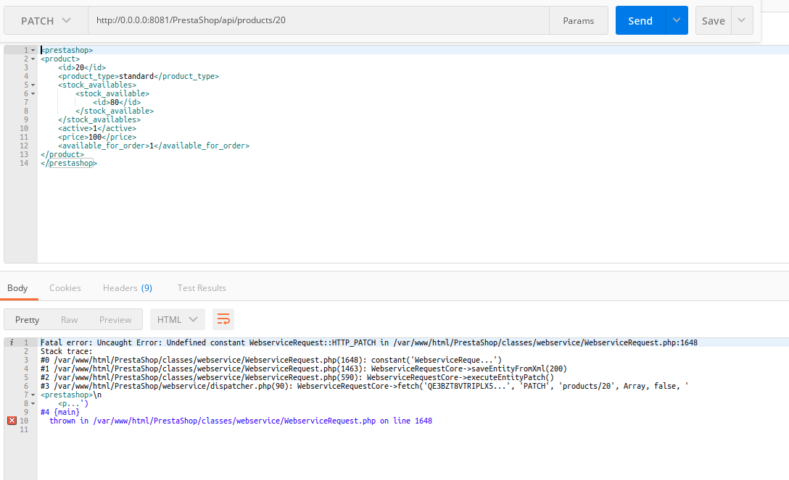View the Test Results tab
Screen dimensions: 789x480
(201, 287)
